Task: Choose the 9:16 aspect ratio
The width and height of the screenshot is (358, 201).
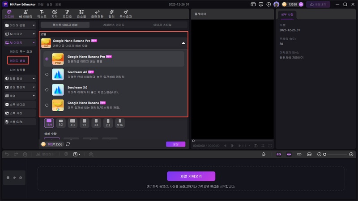Action: click(x=120, y=122)
